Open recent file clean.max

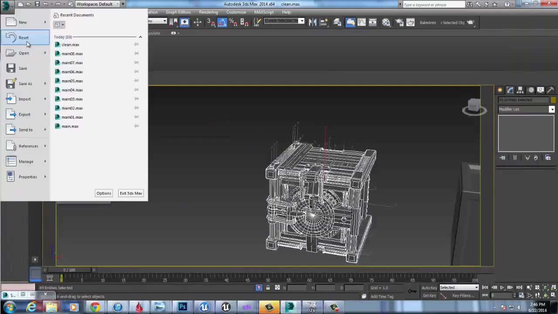70,44
